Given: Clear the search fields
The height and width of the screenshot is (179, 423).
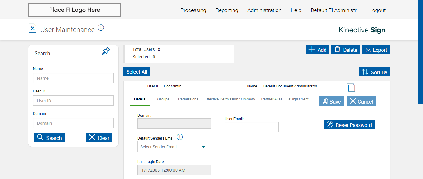Looking at the screenshot, I should click(99, 138).
